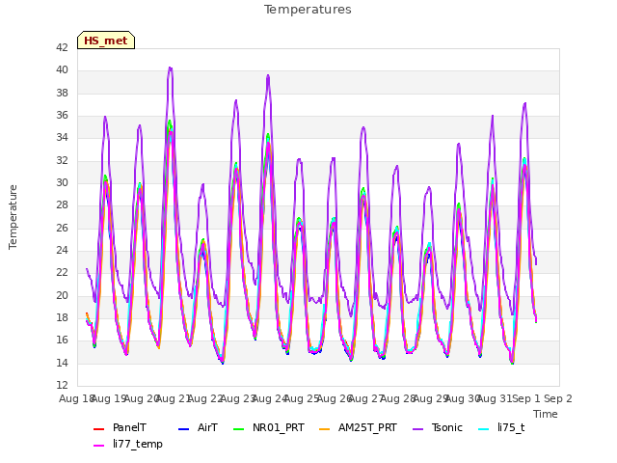Click the AirT blue legend swatch
Image resolution: width=617 pixels, height=463 pixels.
(184, 428)
